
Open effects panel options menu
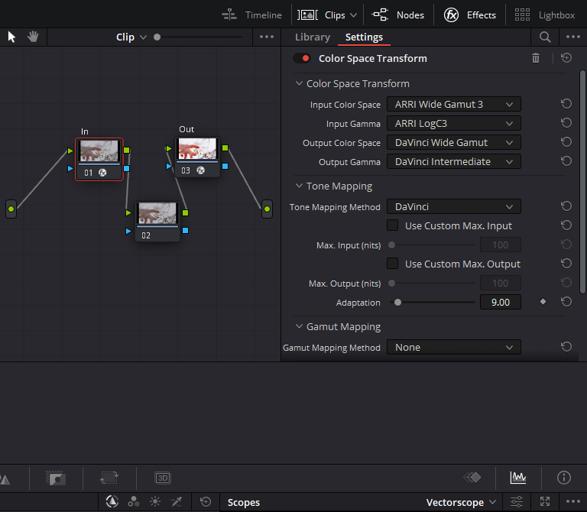(x=573, y=37)
